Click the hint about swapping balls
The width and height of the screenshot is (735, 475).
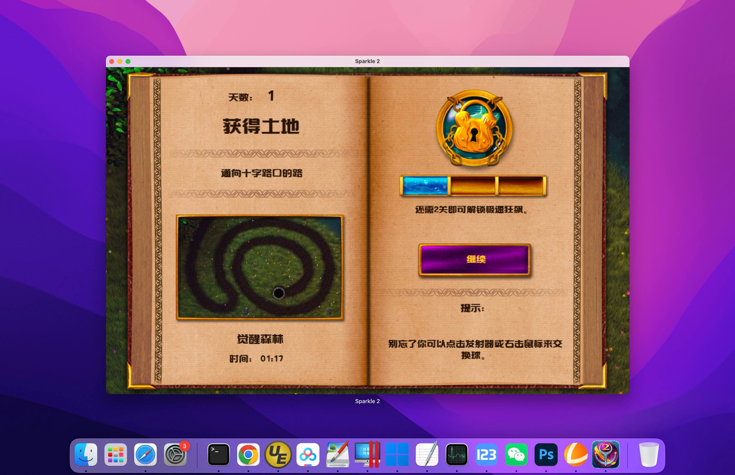click(x=475, y=349)
